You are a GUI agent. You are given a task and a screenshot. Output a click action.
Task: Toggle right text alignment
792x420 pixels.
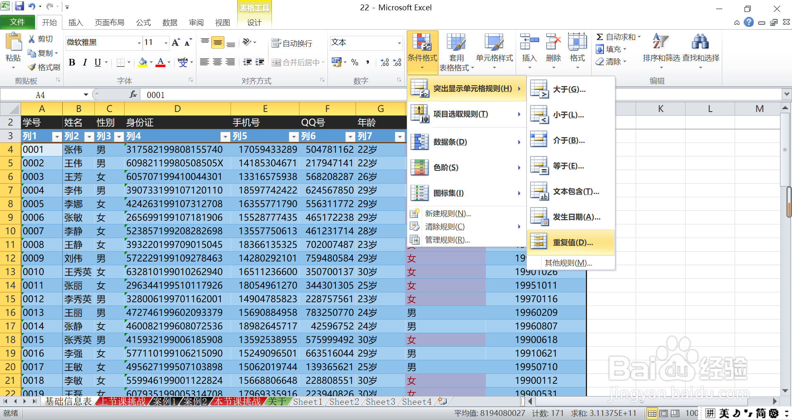tap(230, 62)
